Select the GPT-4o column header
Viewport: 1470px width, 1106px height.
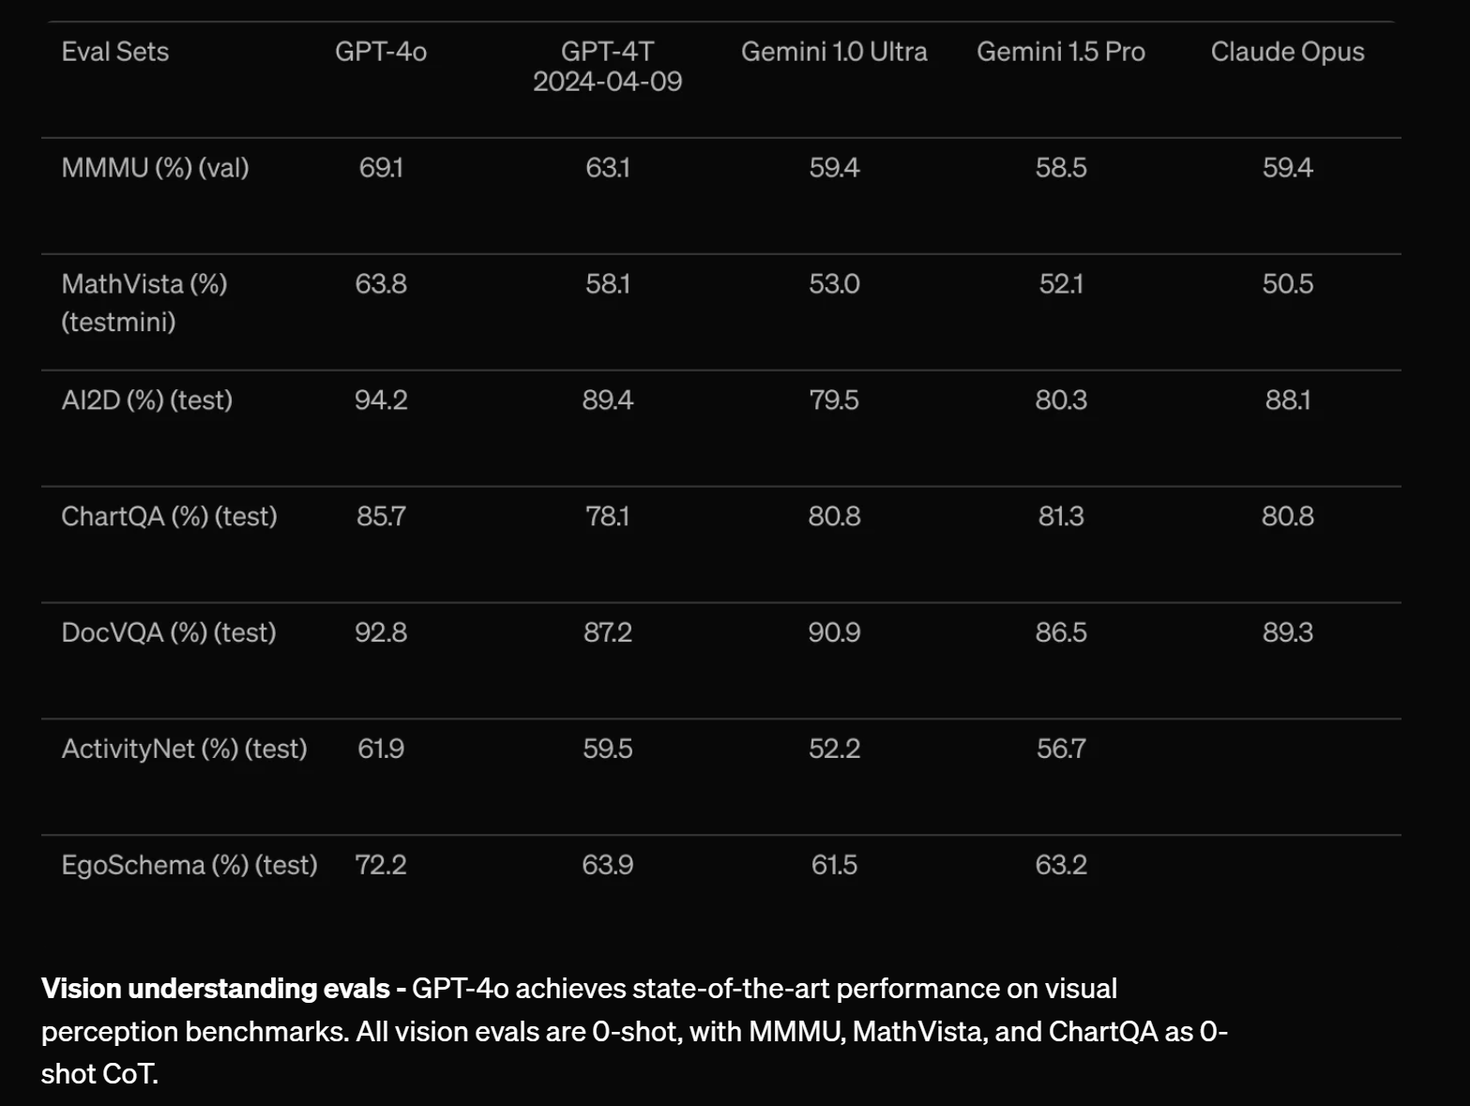(381, 52)
